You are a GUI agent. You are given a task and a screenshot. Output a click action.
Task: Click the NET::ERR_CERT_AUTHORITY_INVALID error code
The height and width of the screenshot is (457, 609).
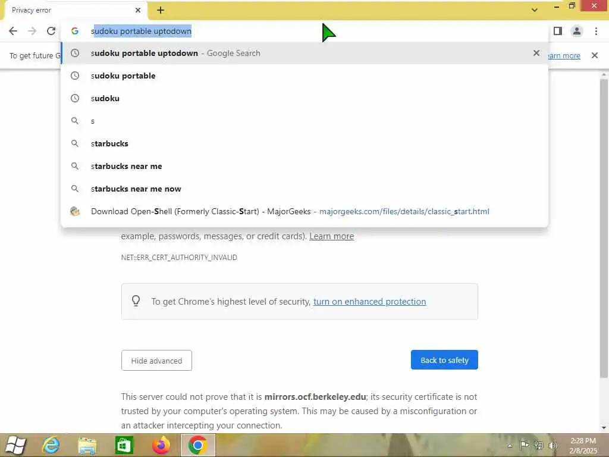(179, 257)
